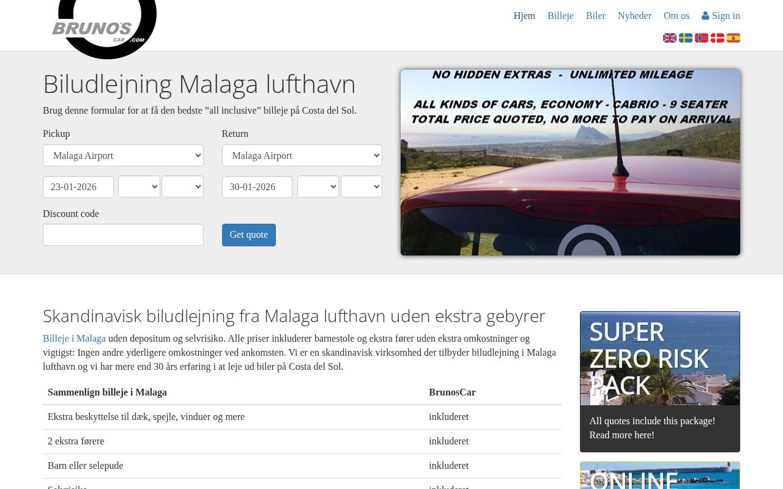Click the 'Pickup' field label

point(56,134)
